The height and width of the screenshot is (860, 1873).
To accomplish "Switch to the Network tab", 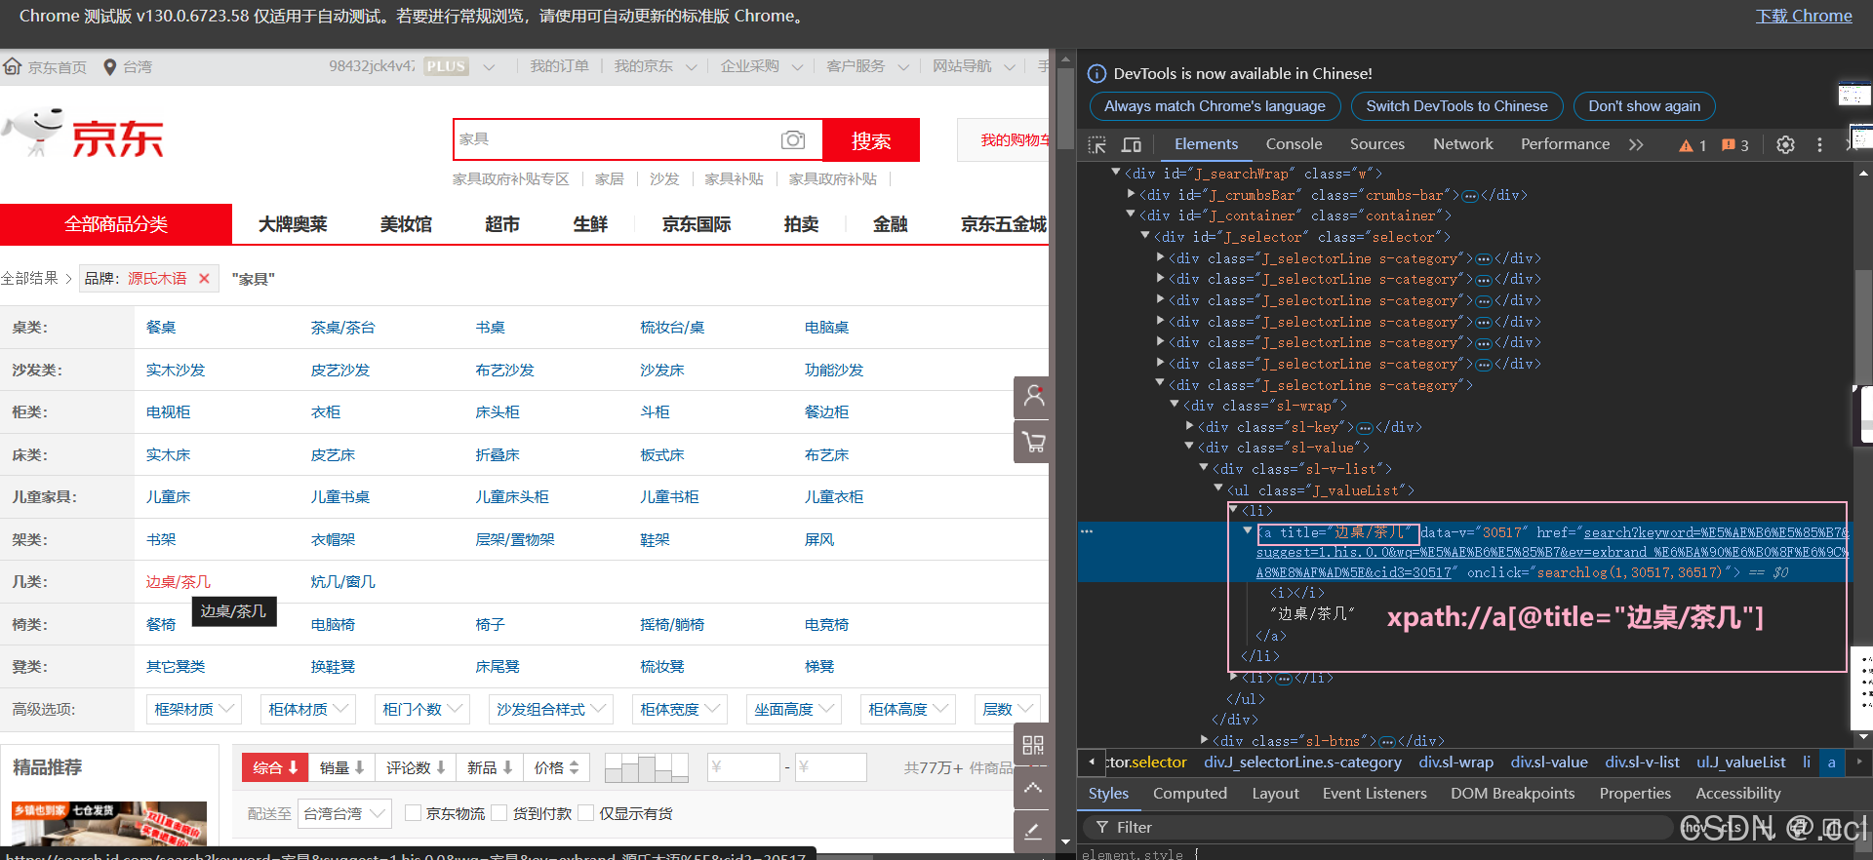I will (1462, 144).
